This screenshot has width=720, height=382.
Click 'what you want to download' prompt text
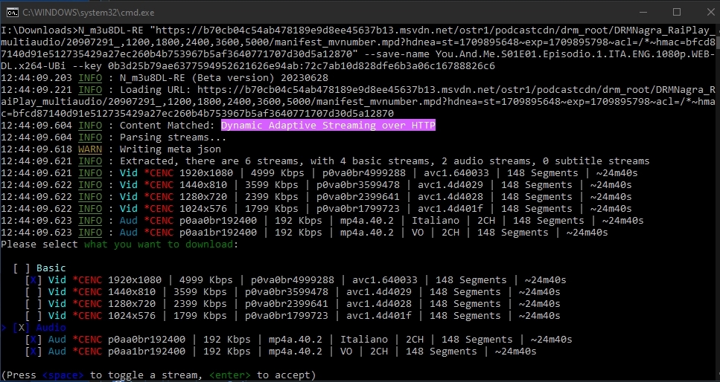pos(159,244)
